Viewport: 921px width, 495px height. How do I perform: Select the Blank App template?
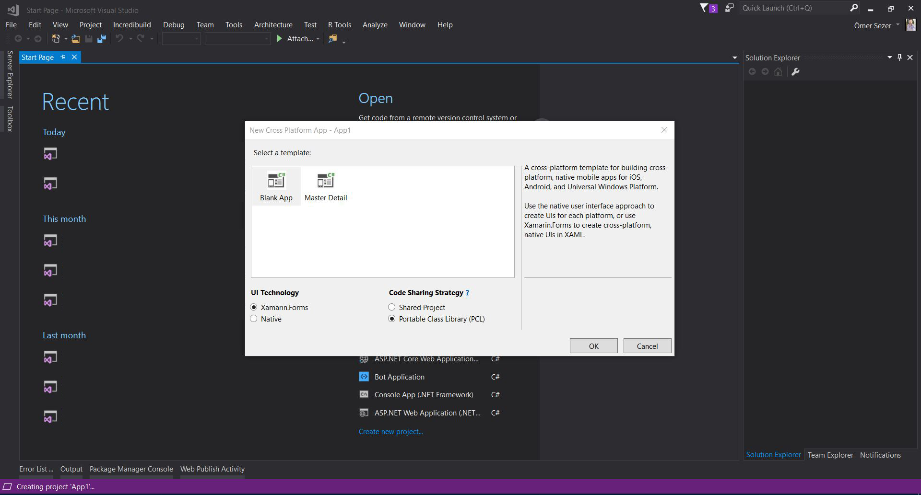(276, 186)
